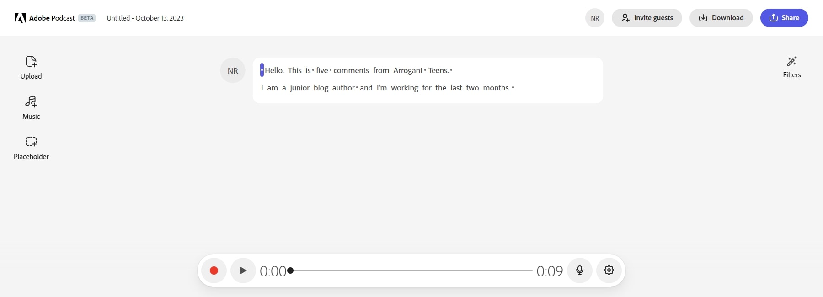Viewport: 823px width, 297px height.
Task: Open microphone settings in playback bar
Action: [x=580, y=270]
